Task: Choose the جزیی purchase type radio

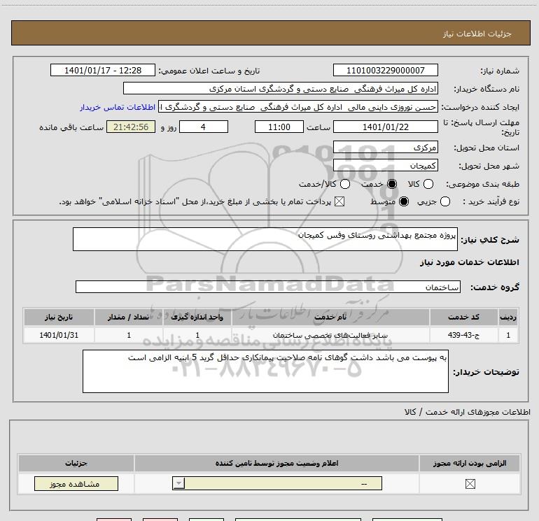Action: (445, 201)
